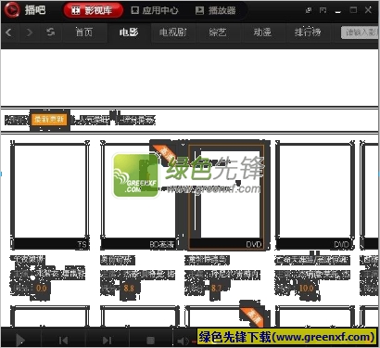The height and width of the screenshot is (348, 380).
Task: Skip to the previous track
Action: [x=63, y=341]
